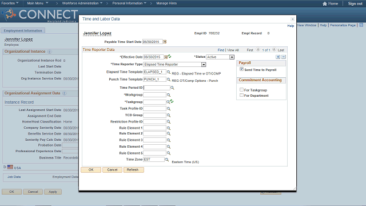Expand Time Reporter Type dropdown
The image size is (366, 206).
(204, 65)
